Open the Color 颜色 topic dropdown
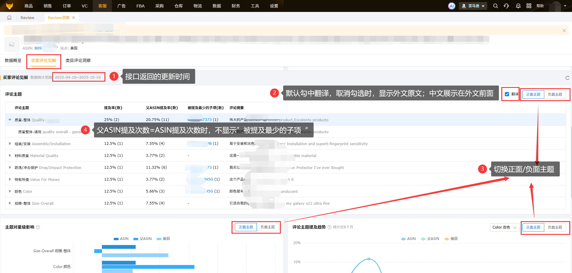572x273 pixels. (504, 227)
